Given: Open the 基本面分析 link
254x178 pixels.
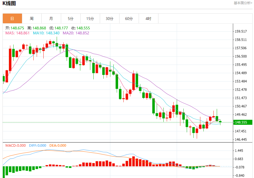Looking at the screenshot, I should (x=243, y=3).
